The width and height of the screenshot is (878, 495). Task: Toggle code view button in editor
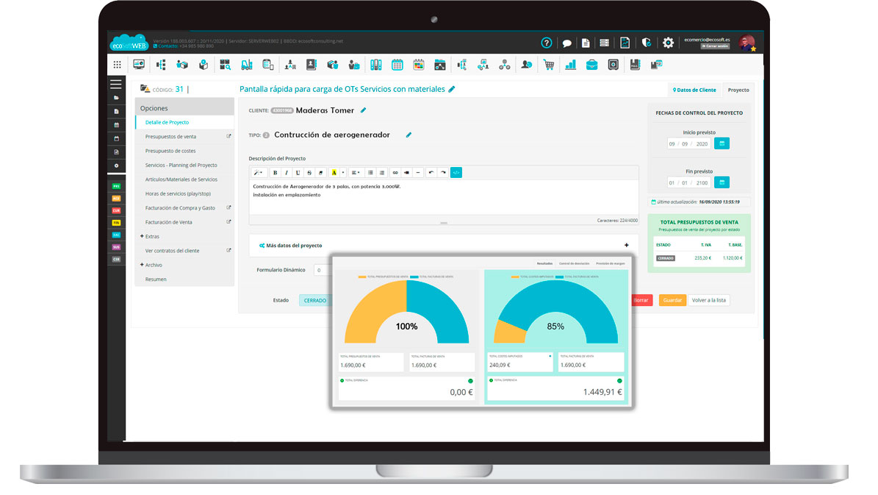(x=456, y=173)
